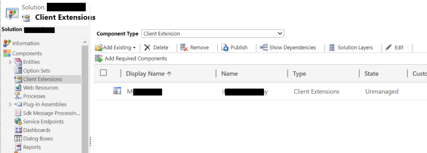Expand the Entities tree node
This screenshot has width=427, height=153.
[10, 62]
